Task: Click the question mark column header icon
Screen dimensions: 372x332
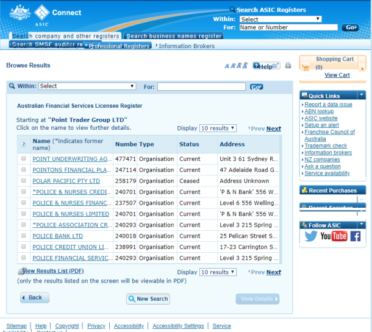Action: click(x=24, y=144)
